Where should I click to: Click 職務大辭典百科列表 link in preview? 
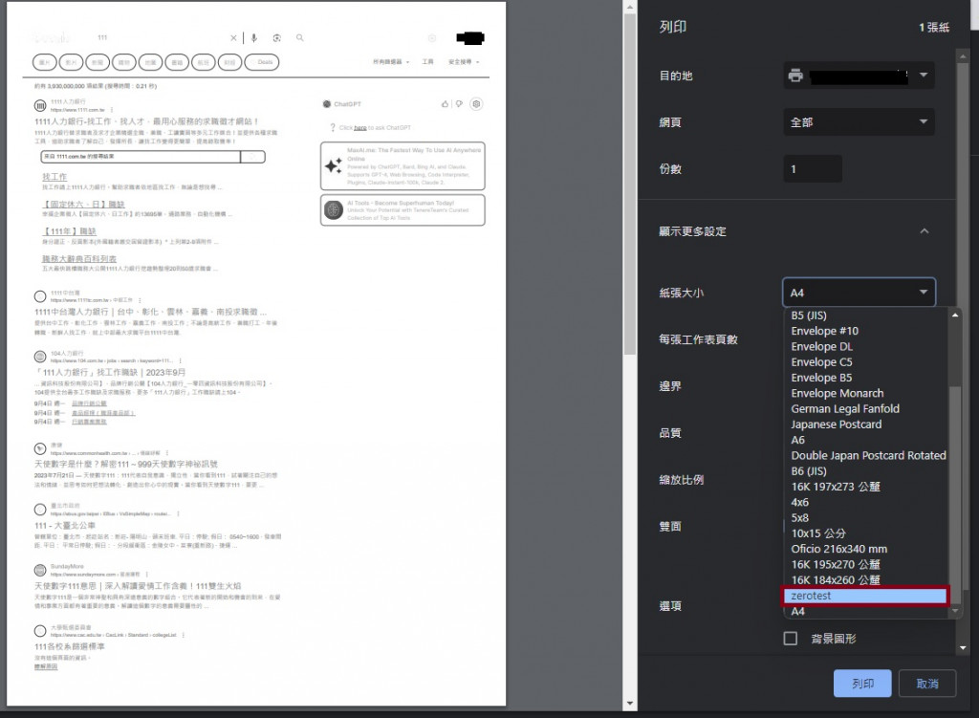[x=78, y=258]
